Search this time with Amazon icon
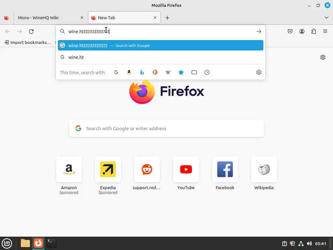 pyautogui.click(x=129, y=72)
